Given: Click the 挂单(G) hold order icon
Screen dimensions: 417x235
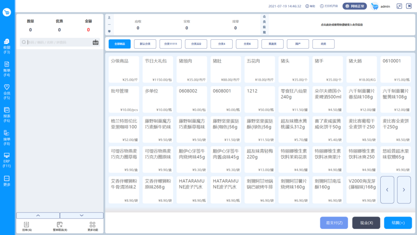Looking at the screenshot, I should click(x=27, y=226).
